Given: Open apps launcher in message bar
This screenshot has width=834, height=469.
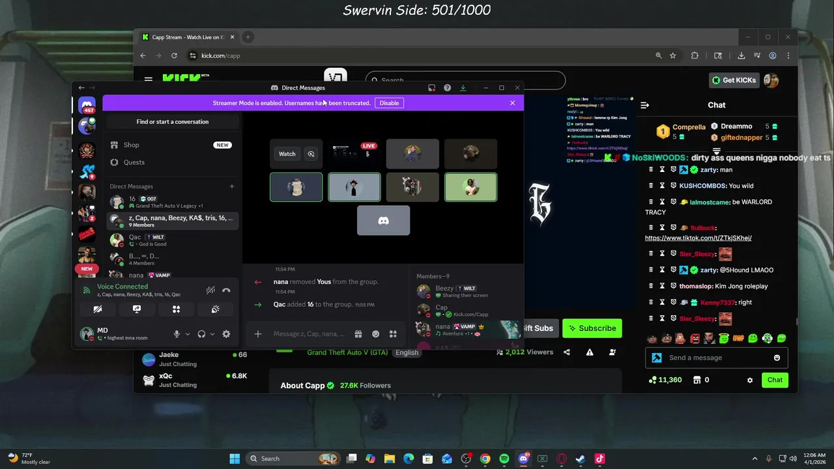Looking at the screenshot, I should tap(393, 334).
